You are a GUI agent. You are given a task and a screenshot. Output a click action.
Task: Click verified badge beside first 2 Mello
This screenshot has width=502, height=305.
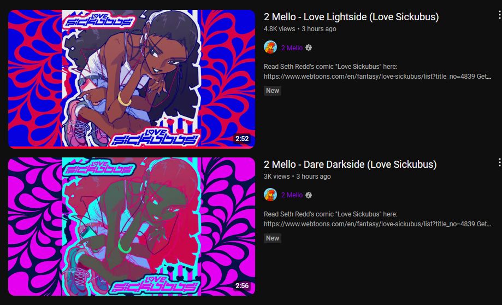pyautogui.click(x=309, y=48)
